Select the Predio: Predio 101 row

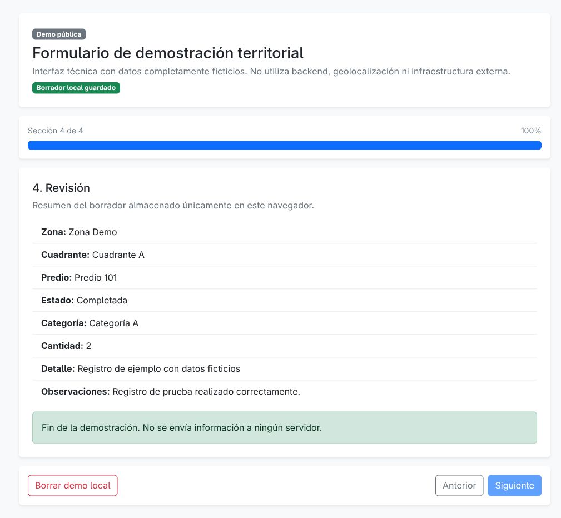pos(285,277)
